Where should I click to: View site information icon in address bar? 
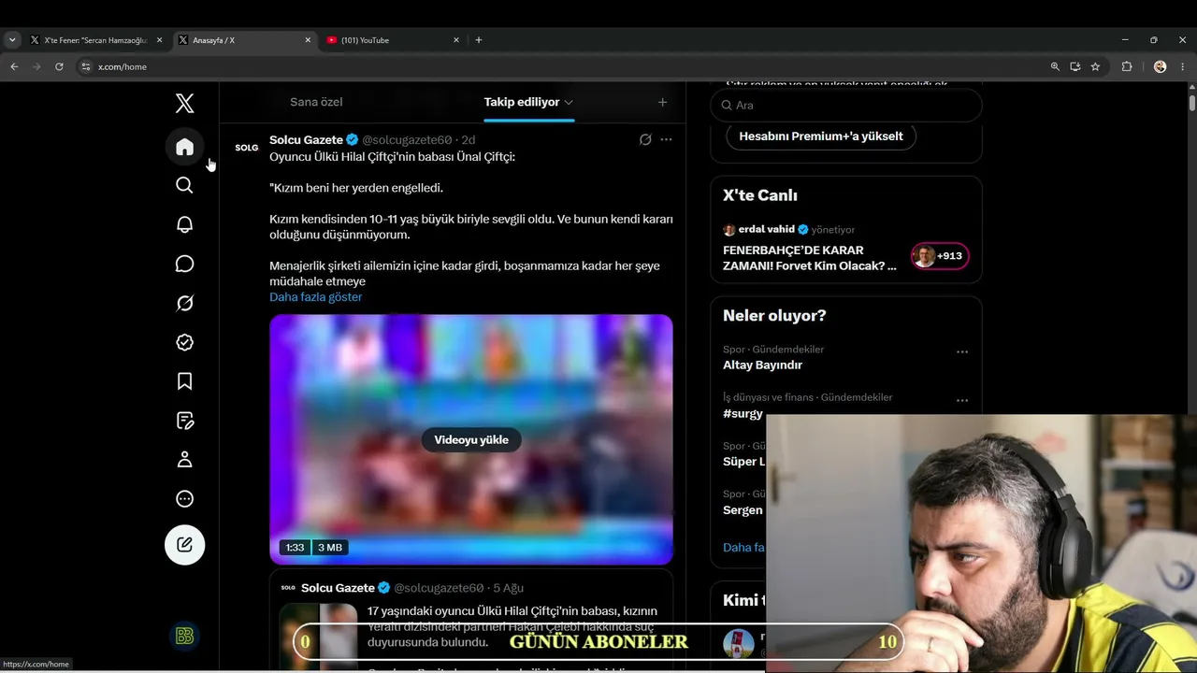click(x=86, y=66)
